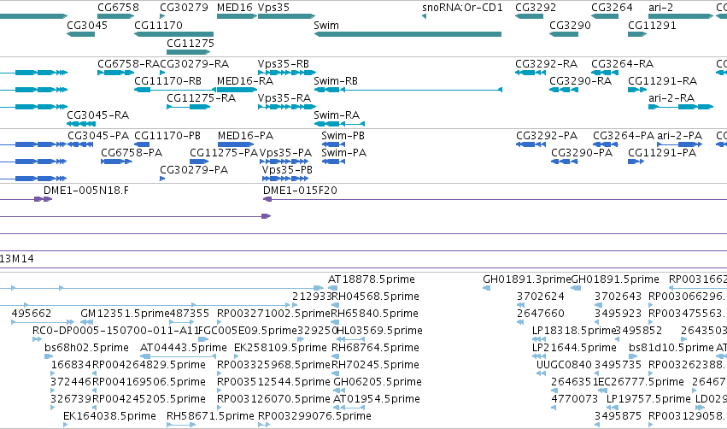Select the ari-2-RA transcript
The width and height of the screenshot is (727, 429).
(681, 107)
